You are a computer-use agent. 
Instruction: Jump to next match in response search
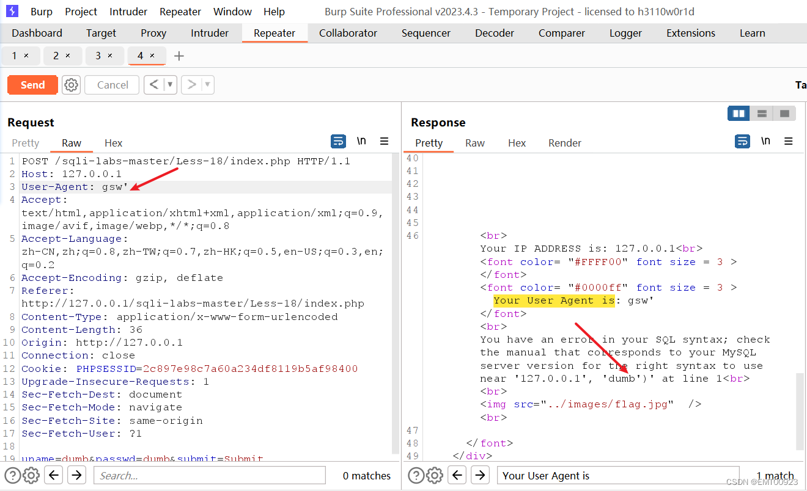480,475
